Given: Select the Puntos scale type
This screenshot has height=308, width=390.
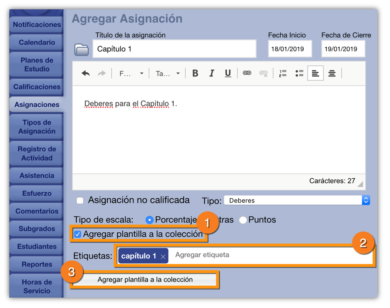Looking at the screenshot, I should pyautogui.click(x=243, y=220).
